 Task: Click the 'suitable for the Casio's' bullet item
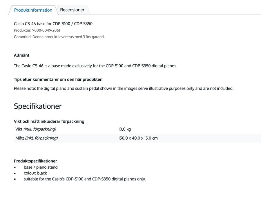point(85,179)
